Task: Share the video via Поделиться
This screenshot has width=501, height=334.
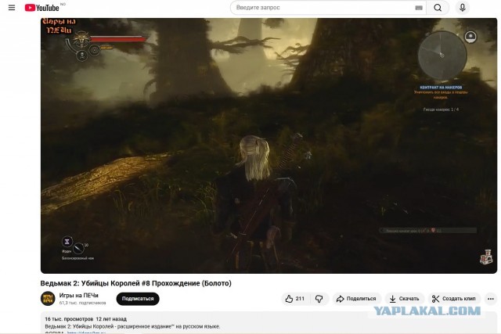Action: (357, 299)
